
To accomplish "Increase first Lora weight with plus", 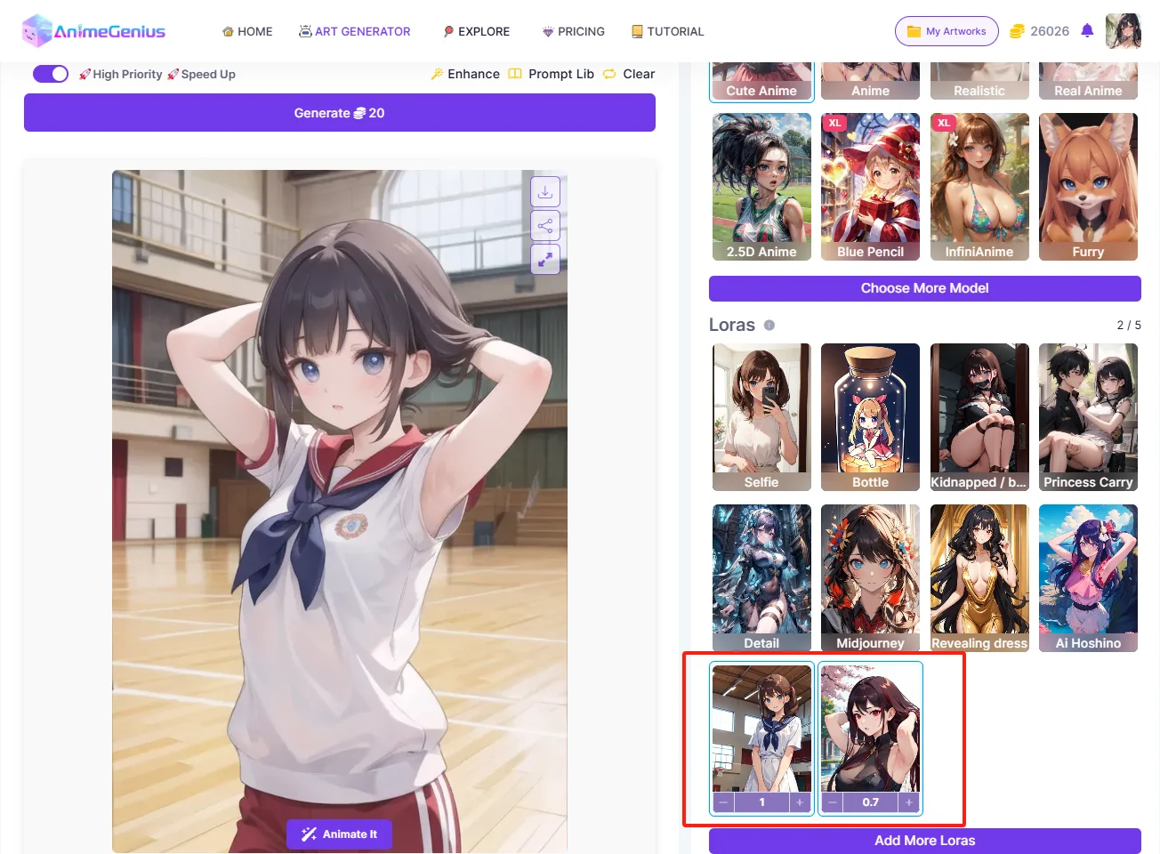I will point(800,802).
